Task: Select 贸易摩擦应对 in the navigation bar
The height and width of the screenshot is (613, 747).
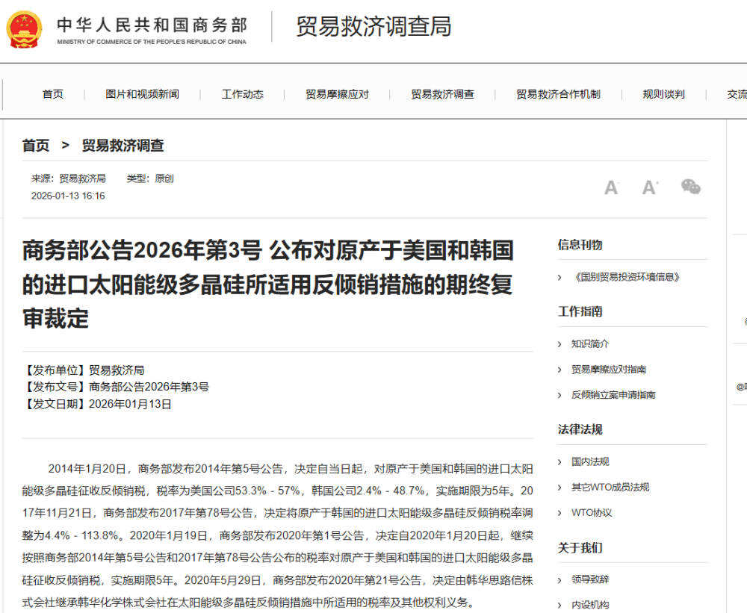Action: (x=338, y=94)
